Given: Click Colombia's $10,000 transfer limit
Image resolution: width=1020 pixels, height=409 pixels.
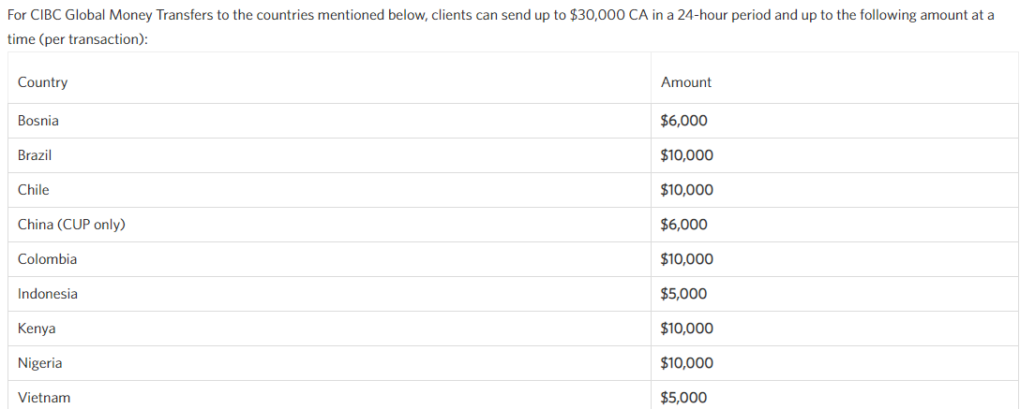Looking at the screenshot, I should tap(687, 259).
